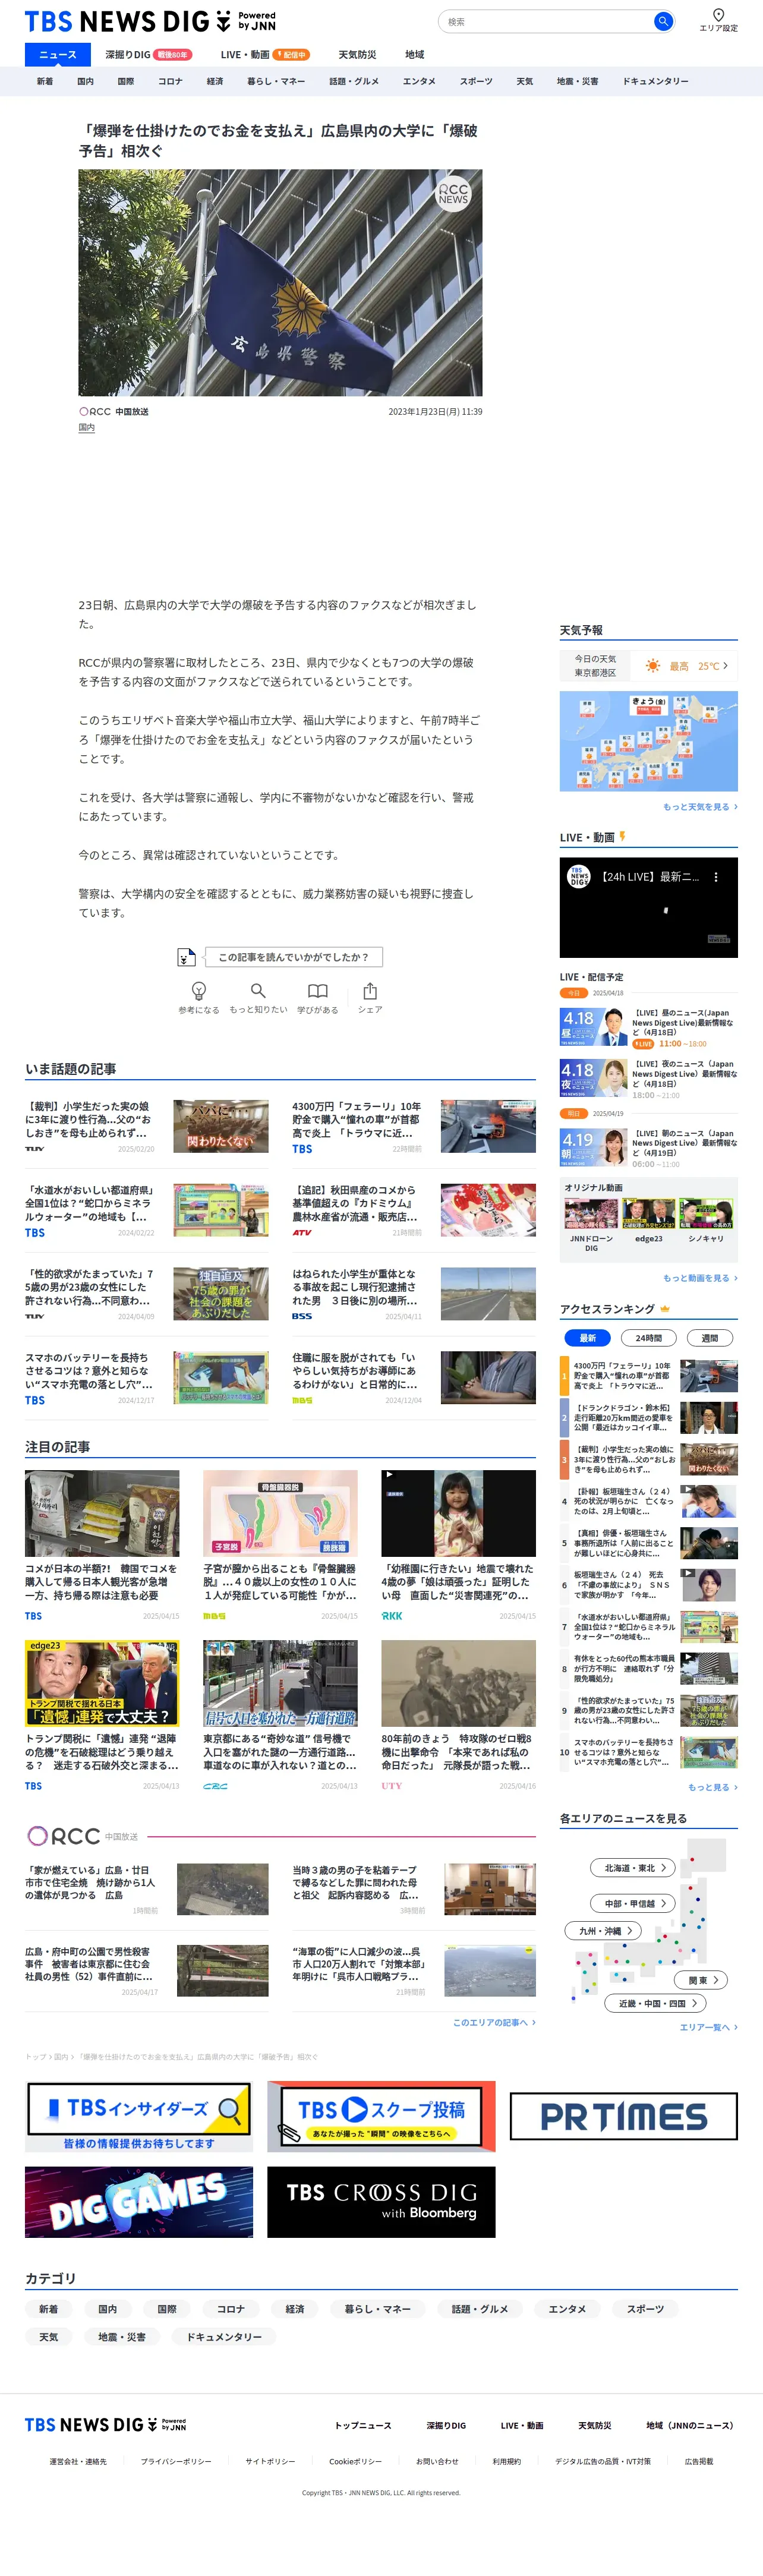
Task: Follow the エリア一覧へ link
Action: (x=708, y=2027)
